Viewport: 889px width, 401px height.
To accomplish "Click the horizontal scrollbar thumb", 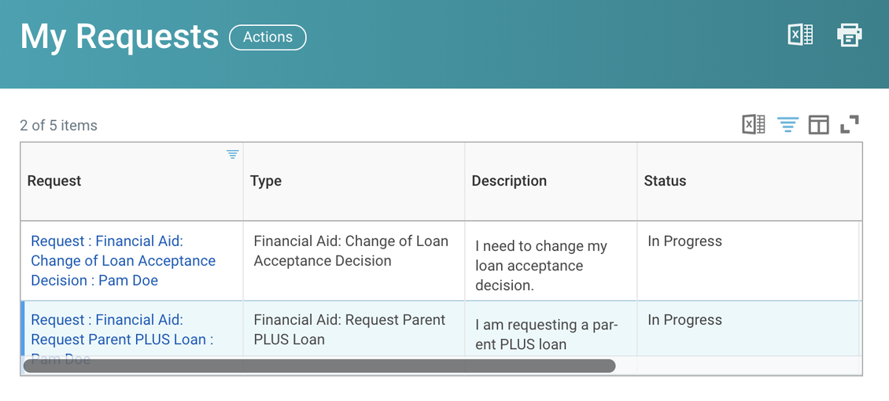I will [x=319, y=366].
